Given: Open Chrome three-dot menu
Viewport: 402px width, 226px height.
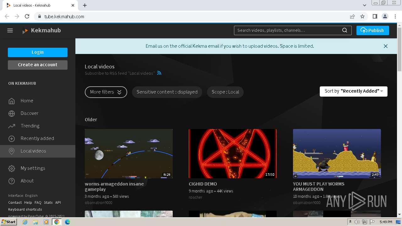Looking at the screenshot, I should pos(395,17).
